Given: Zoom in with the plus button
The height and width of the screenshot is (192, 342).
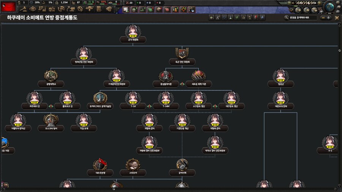Looking at the screenshot, I should [x=328, y=17].
